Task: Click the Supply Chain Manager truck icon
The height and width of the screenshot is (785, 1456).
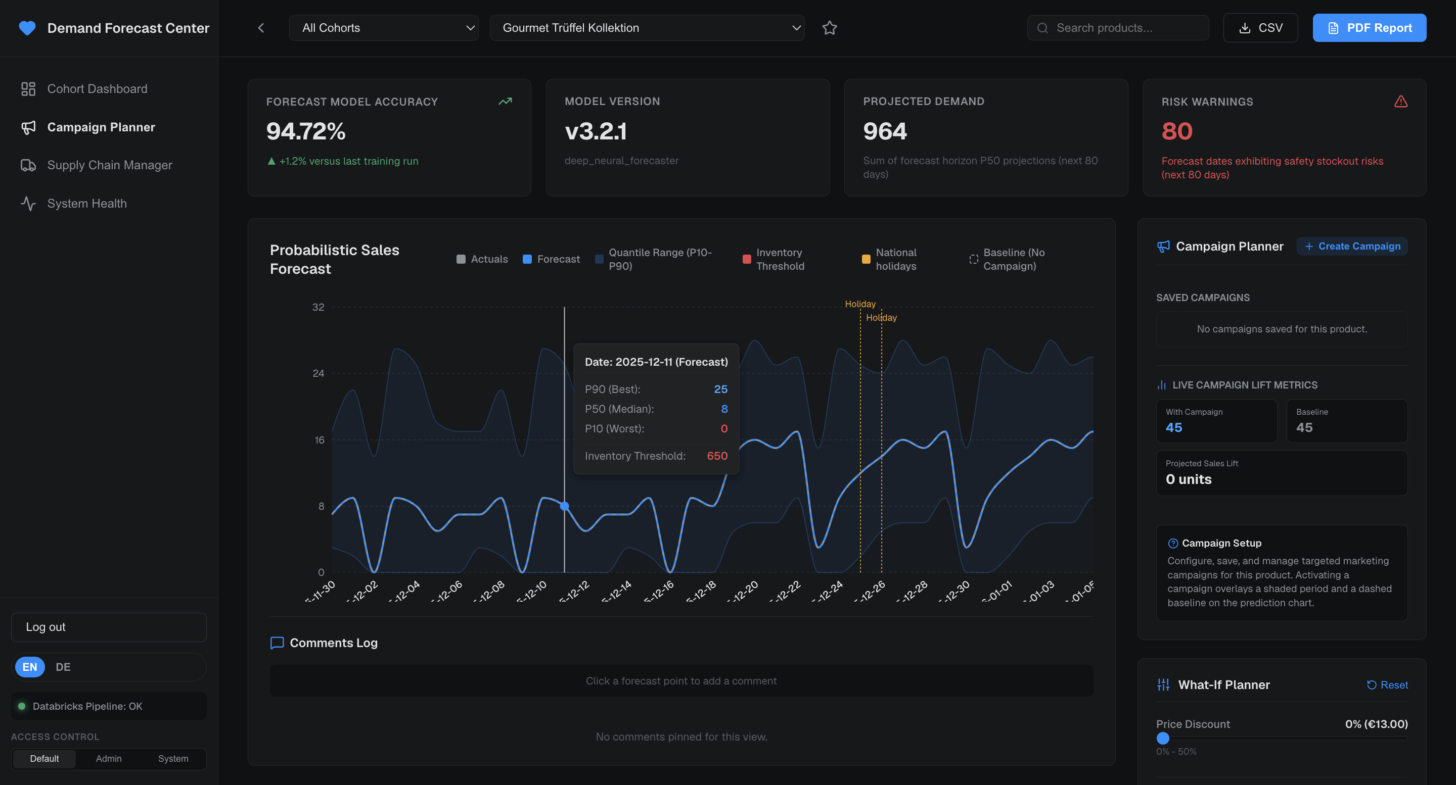Action: tap(28, 165)
